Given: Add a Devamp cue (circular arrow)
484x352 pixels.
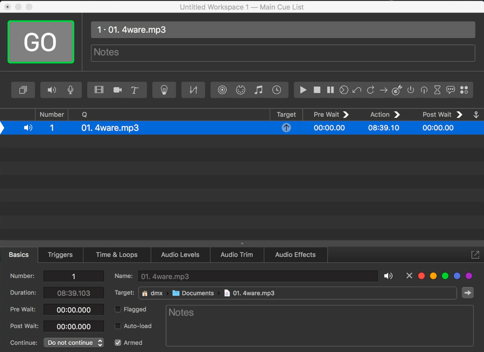Looking at the screenshot, I should coord(370,90).
